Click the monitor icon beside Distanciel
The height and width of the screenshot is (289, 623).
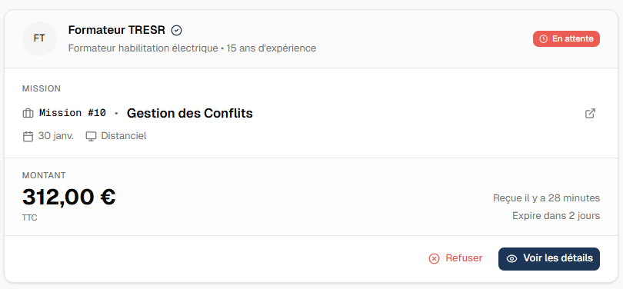point(91,137)
